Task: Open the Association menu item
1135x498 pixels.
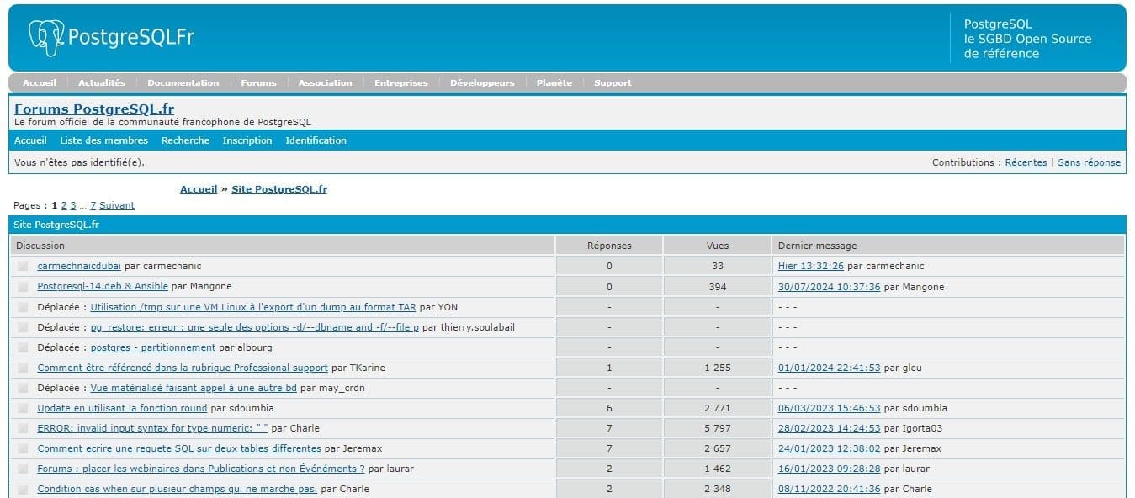Action: click(x=325, y=82)
